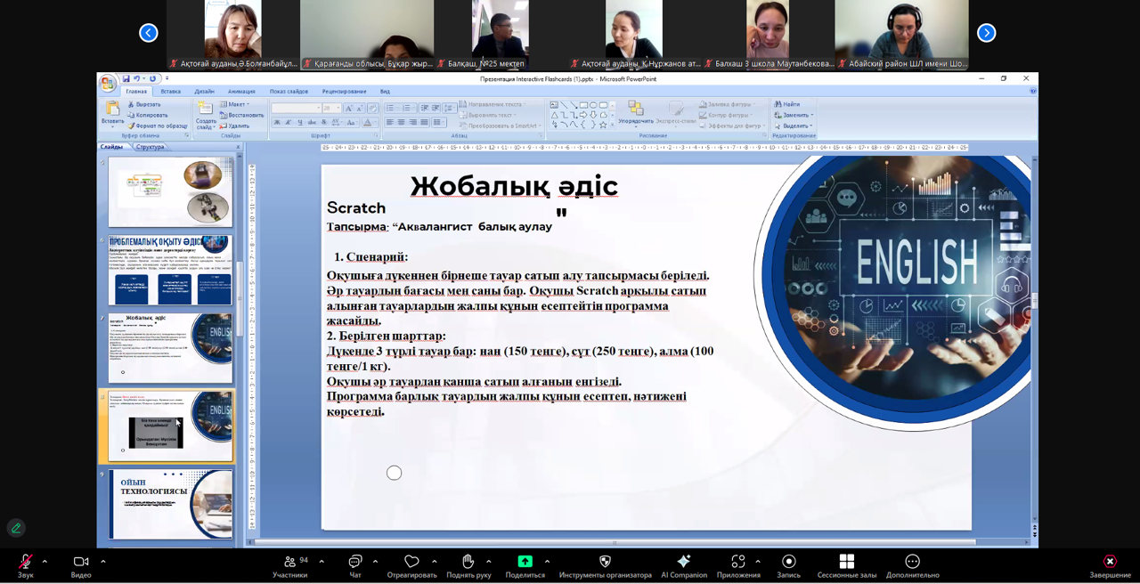Open the Макет layout dropdown
The image size is (1140, 584).
pos(235,104)
